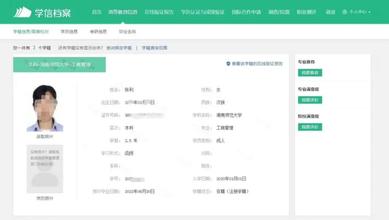Click the education type value 成人
Image resolution: width=389 pixels, height=220 pixels.
point(220,141)
